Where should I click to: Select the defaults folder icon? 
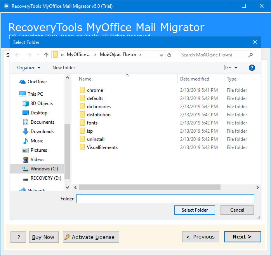tap(82, 98)
